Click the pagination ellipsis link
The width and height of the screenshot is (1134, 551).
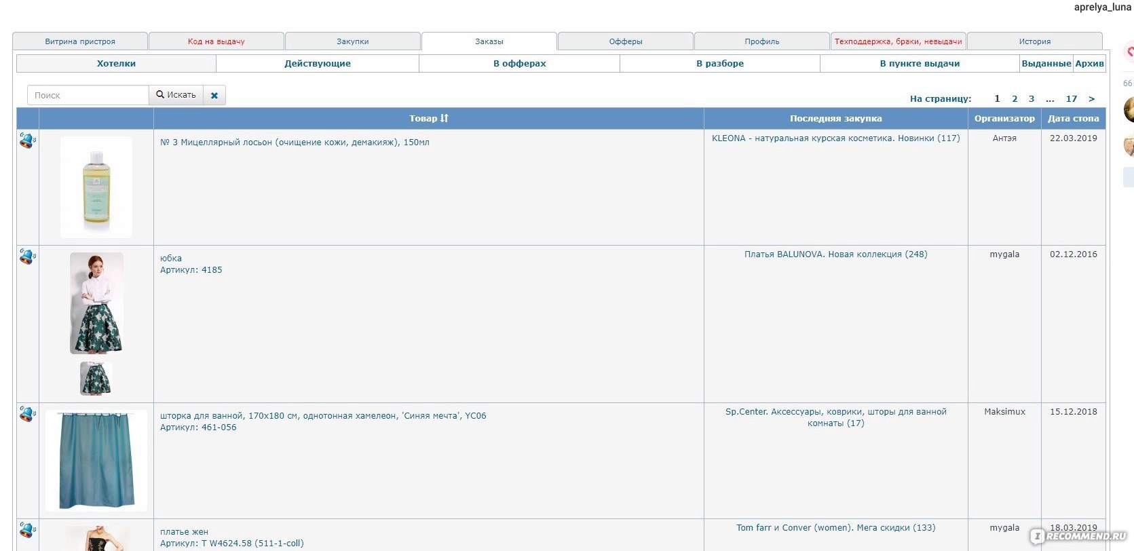1050,98
